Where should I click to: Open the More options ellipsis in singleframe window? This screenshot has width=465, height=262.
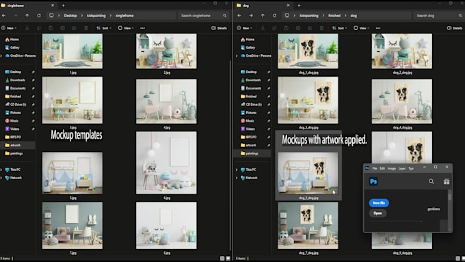coord(143,28)
